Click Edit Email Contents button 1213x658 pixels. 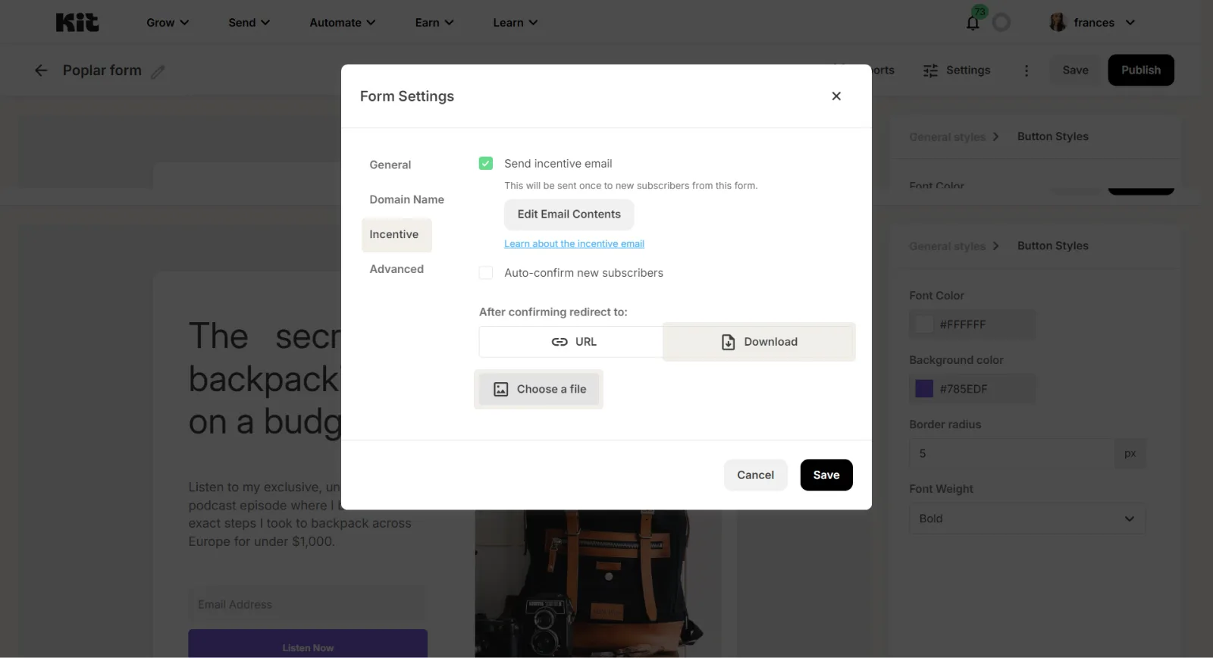[x=569, y=215]
